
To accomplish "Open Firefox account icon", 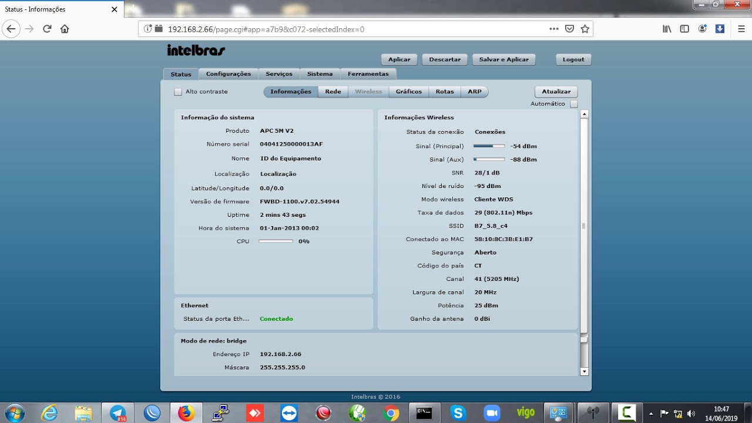I will pyautogui.click(x=702, y=29).
